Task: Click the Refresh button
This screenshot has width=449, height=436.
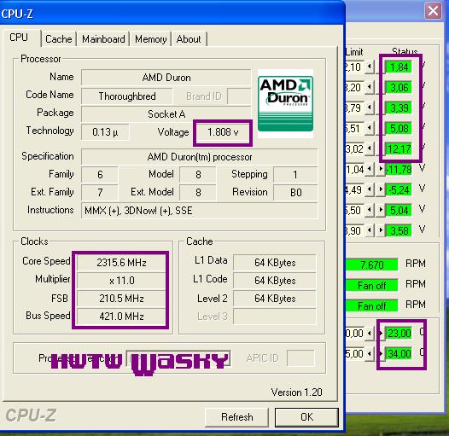Action: coord(236,417)
